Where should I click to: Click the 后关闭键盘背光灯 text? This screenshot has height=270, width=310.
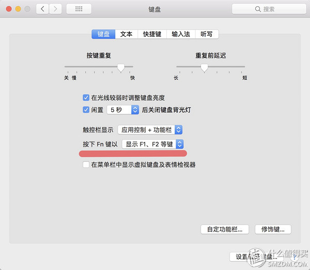click(166, 110)
